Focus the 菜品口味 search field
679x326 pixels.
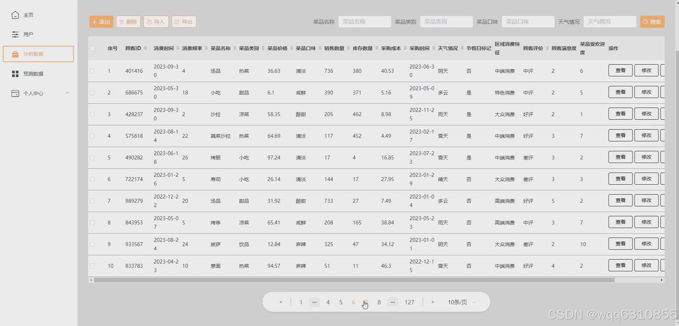point(528,22)
